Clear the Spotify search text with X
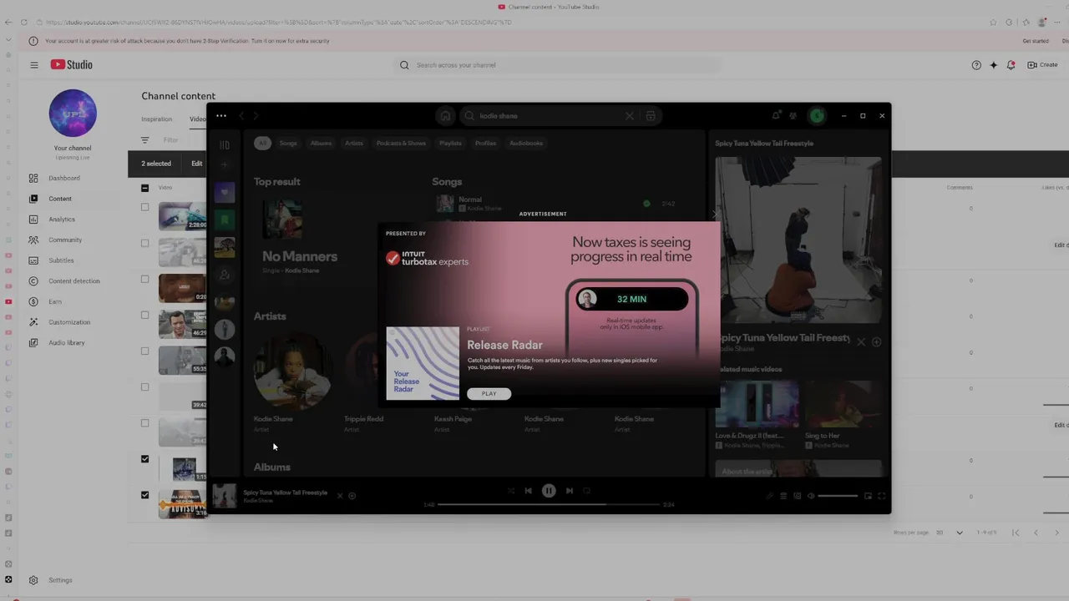Image resolution: width=1069 pixels, height=601 pixels. pyautogui.click(x=630, y=116)
